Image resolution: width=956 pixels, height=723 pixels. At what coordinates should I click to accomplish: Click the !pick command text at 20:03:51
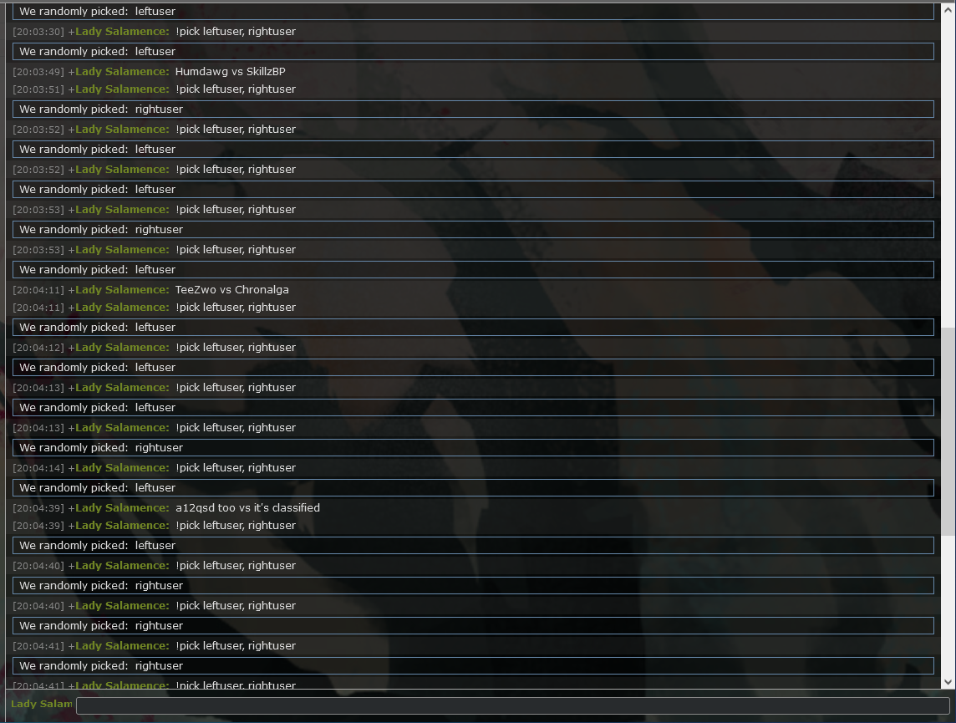236,89
